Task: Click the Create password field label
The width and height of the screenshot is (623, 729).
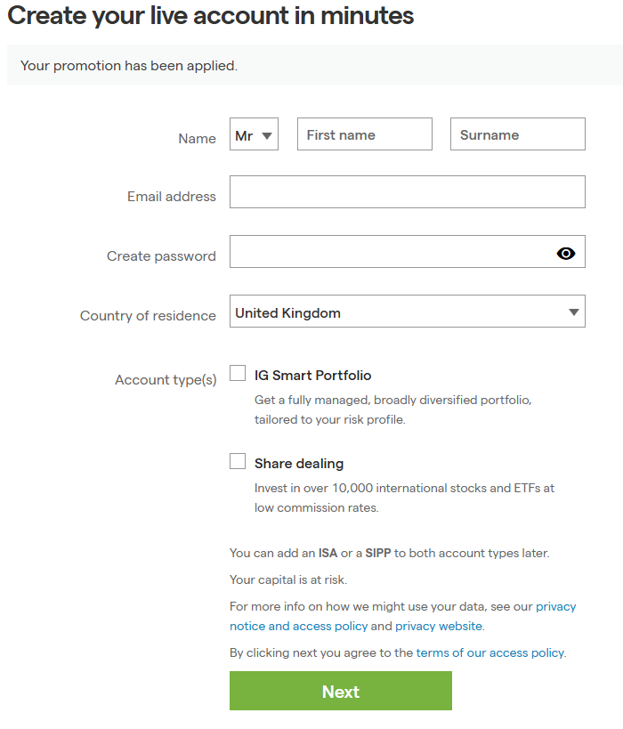Action: pos(161,256)
